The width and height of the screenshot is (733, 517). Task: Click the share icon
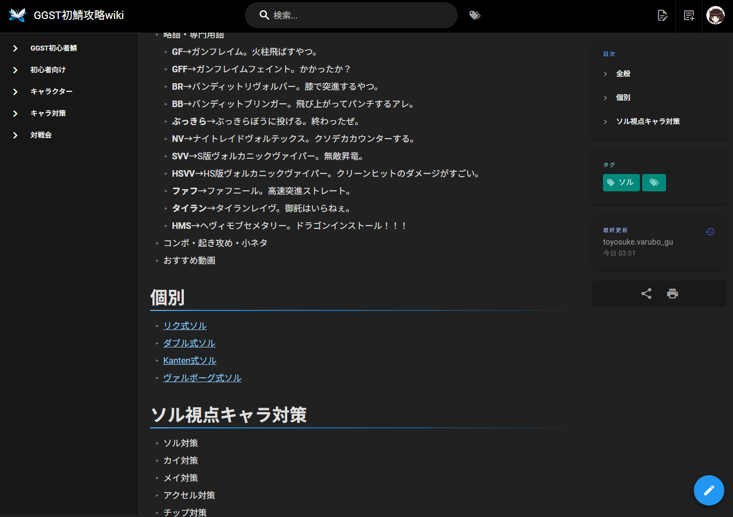[x=646, y=294]
